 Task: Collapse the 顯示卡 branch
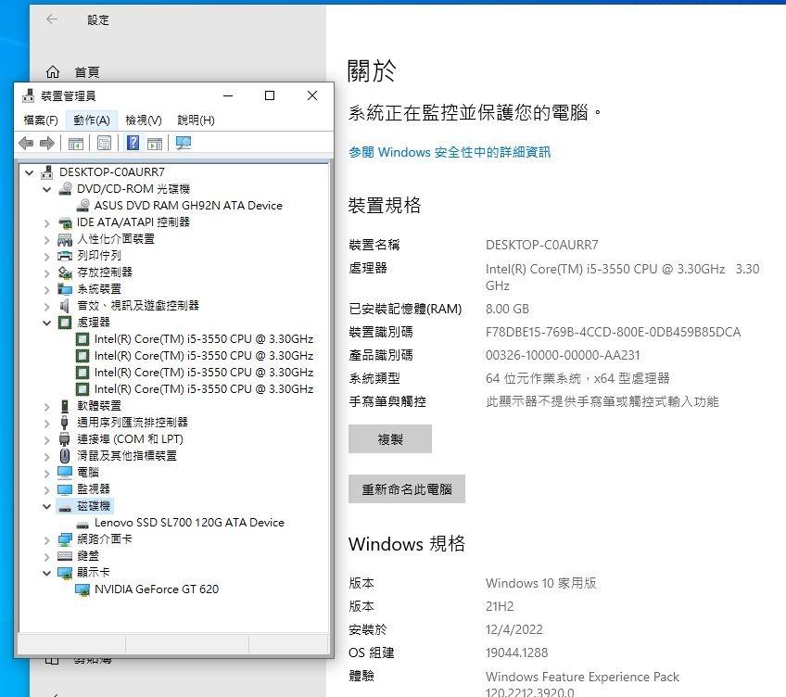[x=46, y=573]
